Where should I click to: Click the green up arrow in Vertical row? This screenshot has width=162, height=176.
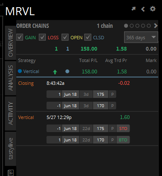click(55, 72)
